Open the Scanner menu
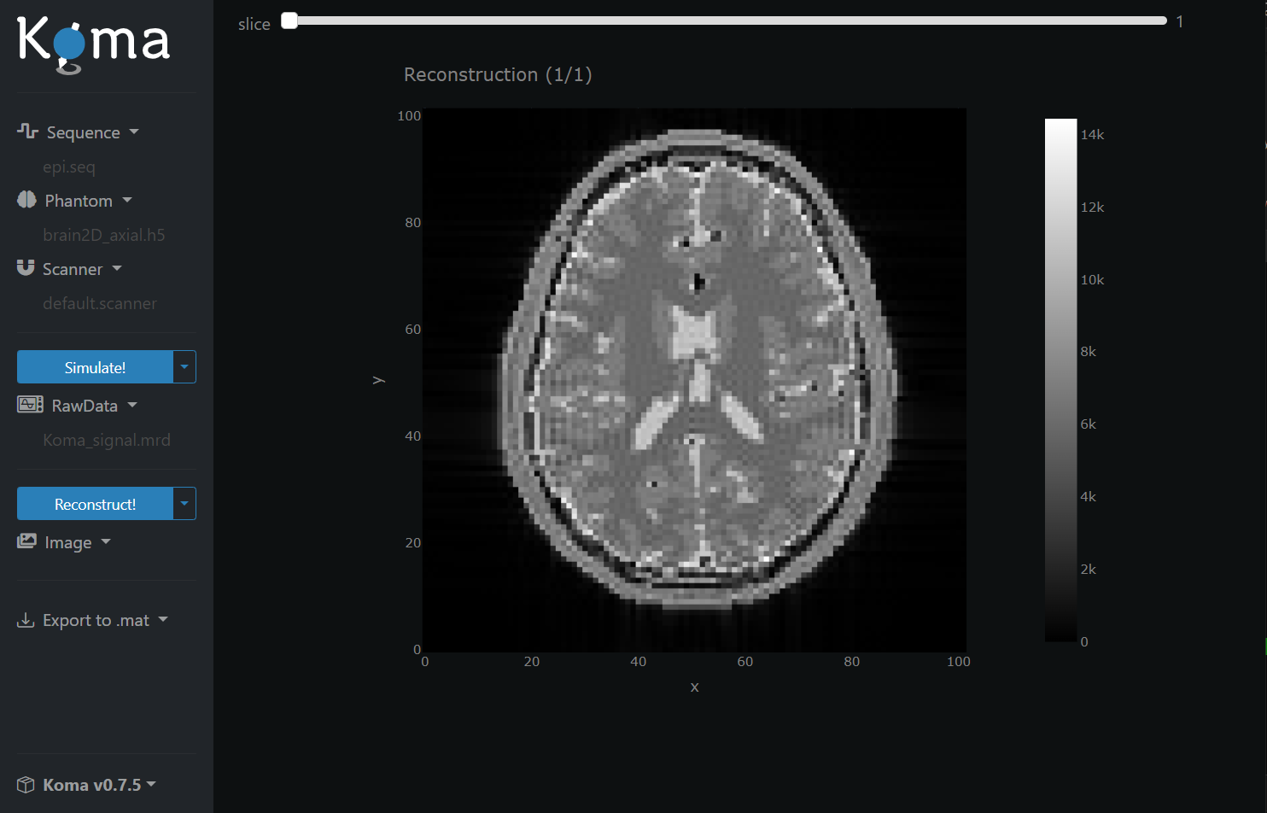 [73, 269]
